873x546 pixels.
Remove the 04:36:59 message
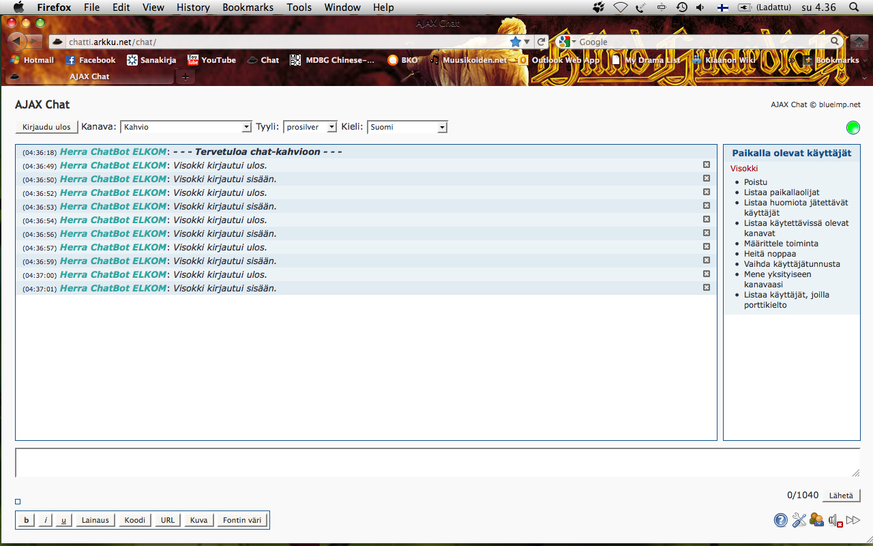[707, 260]
